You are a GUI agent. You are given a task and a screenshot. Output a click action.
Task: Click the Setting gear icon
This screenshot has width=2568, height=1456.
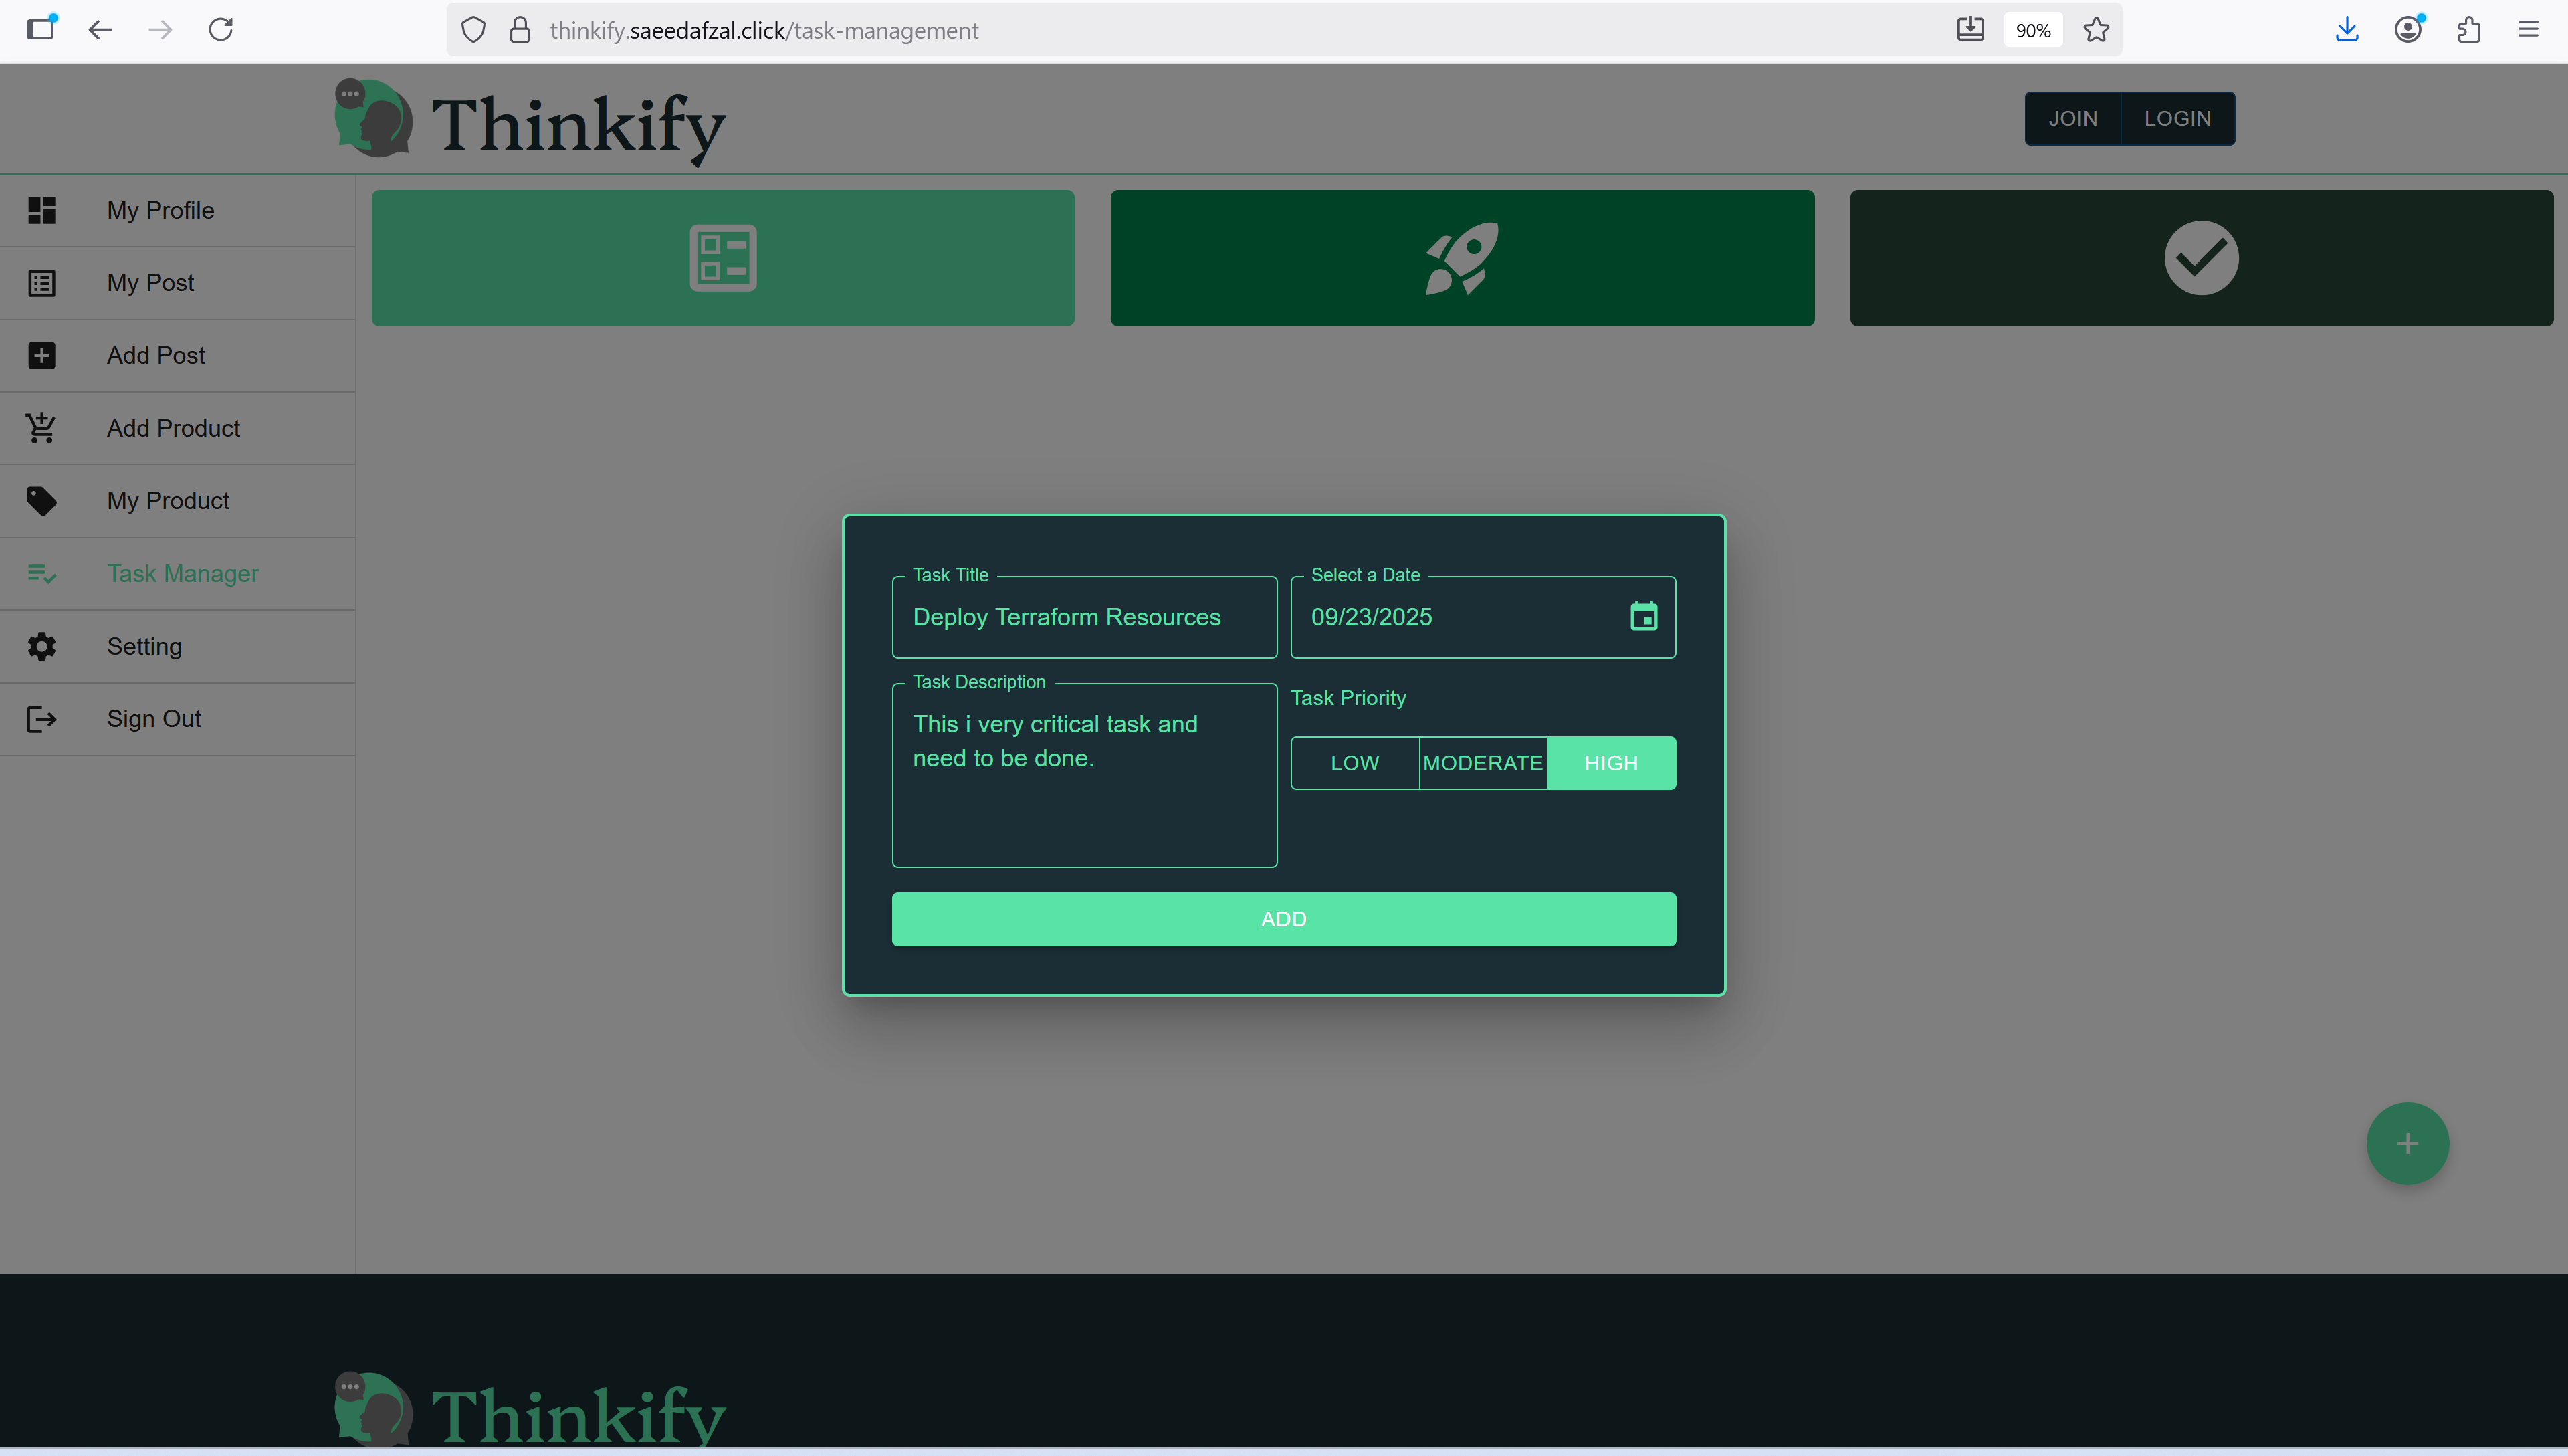coord(41,646)
